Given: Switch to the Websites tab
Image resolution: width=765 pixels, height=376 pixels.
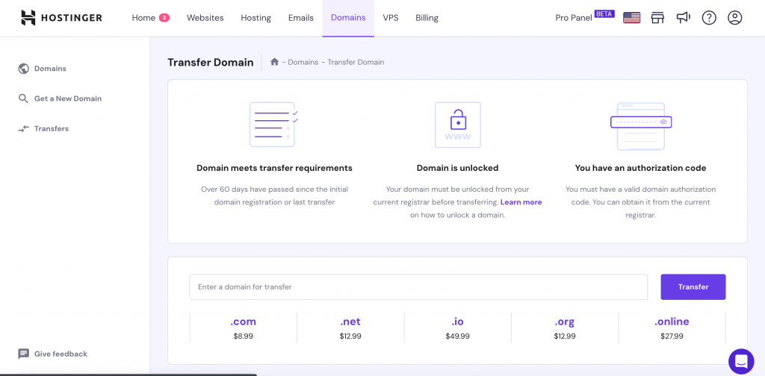Looking at the screenshot, I should pyautogui.click(x=205, y=18).
